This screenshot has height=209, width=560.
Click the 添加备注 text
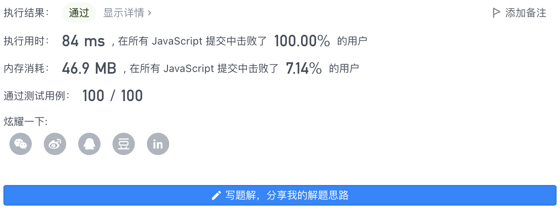coord(526,13)
